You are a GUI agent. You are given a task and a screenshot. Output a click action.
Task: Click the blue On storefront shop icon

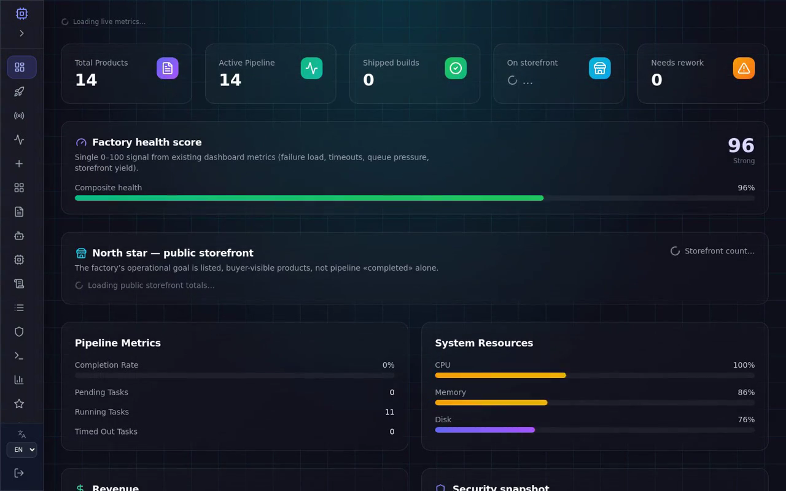point(600,68)
